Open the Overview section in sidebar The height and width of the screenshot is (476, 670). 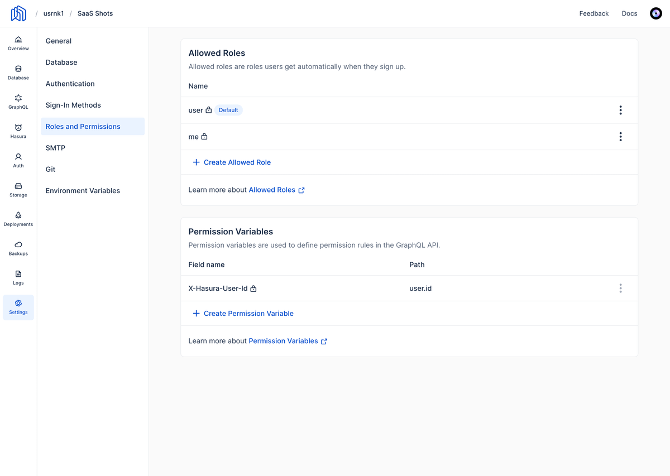click(x=18, y=43)
